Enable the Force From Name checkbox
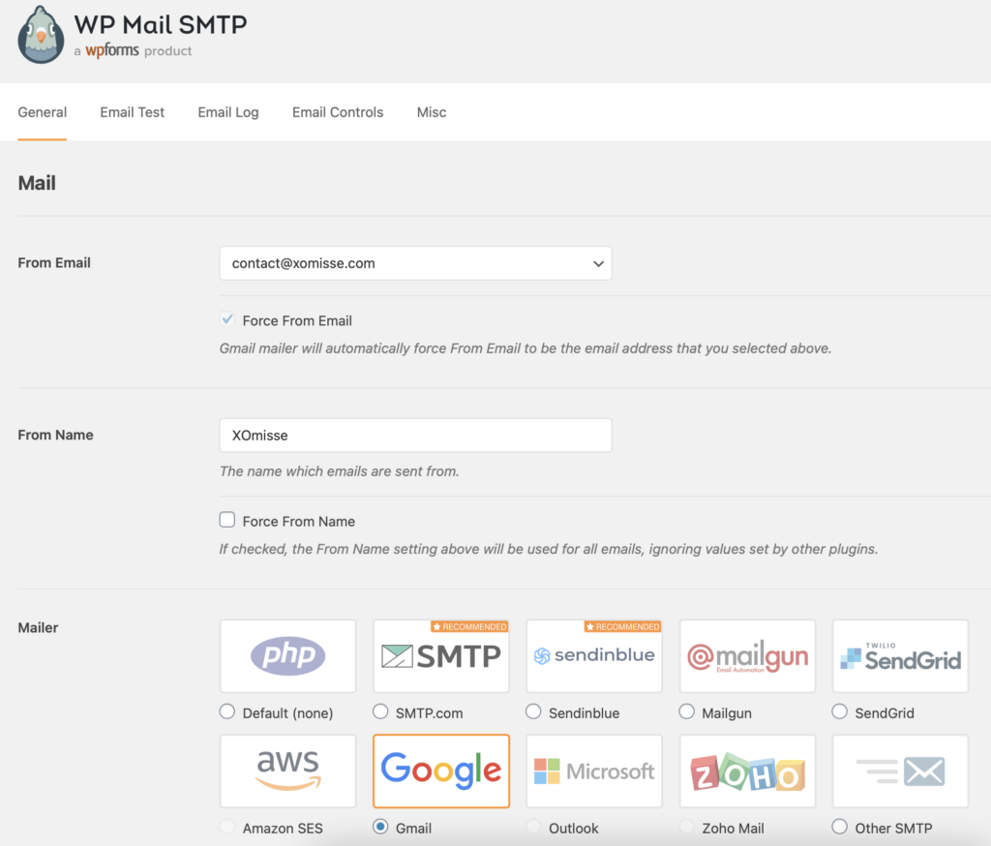991x846 pixels. [x=226, y=520]
